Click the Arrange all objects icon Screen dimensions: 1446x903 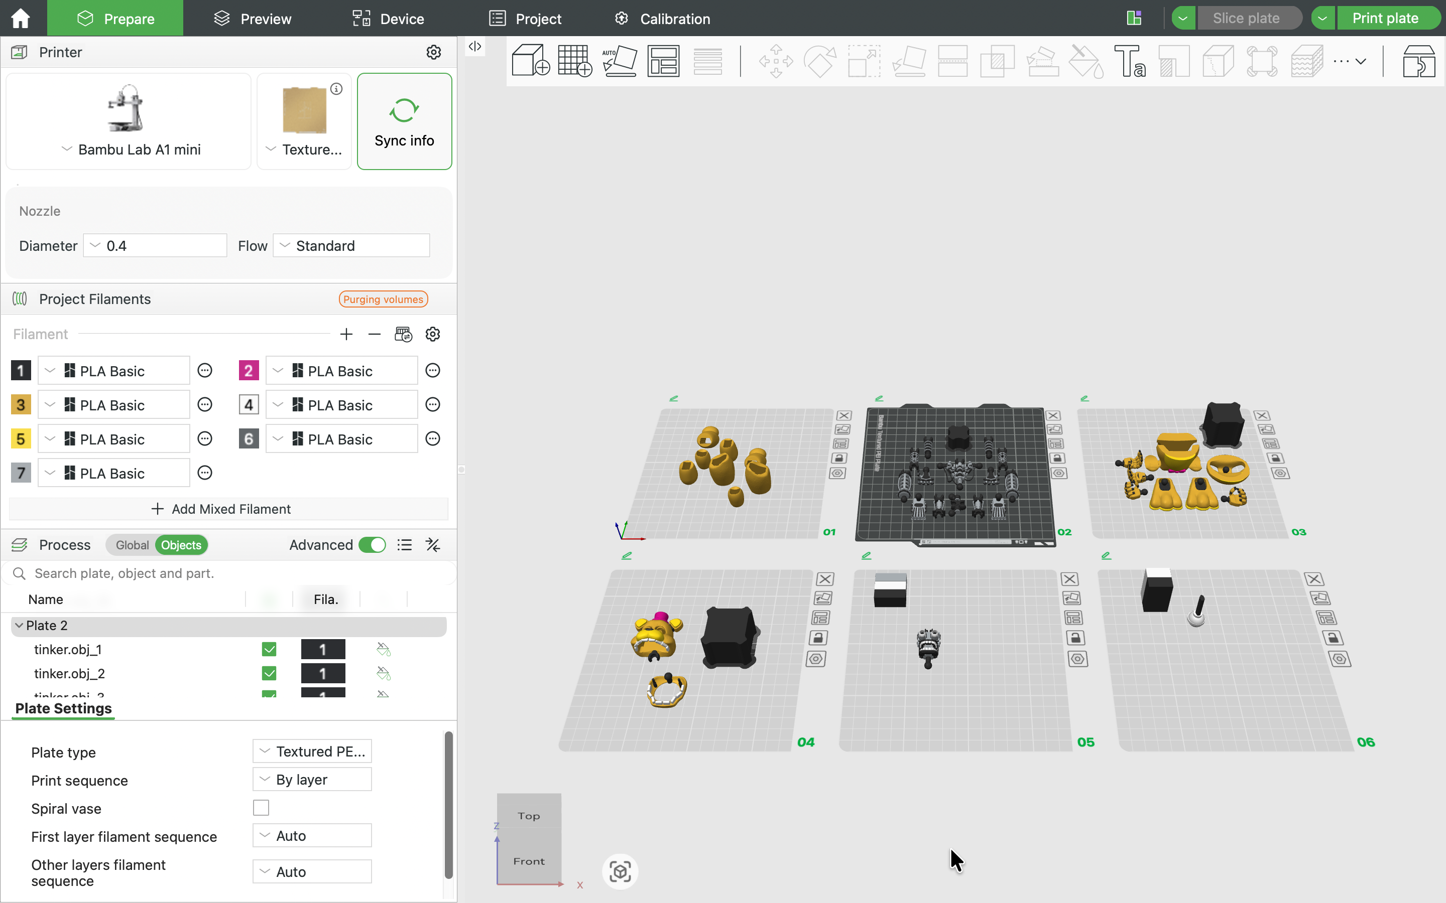pos(663,61)
